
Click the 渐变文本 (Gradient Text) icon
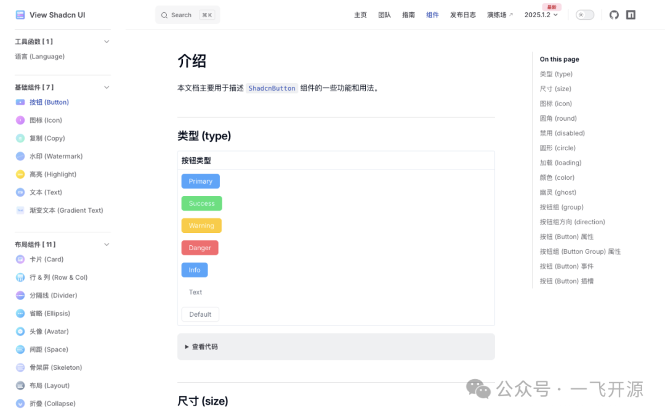tap(20, 210)
